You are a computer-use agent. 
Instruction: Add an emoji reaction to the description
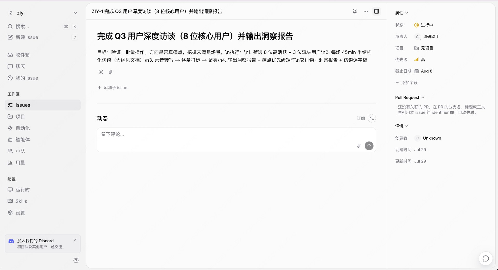[x=101, y=72]
